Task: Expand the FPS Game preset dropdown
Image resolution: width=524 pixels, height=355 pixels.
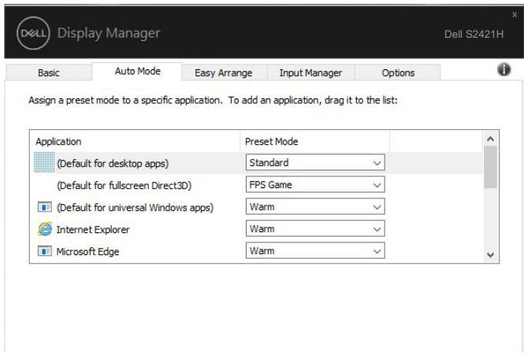Action: point(315,185)
